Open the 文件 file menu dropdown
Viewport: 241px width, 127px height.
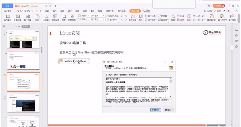(x=9, y=11)
